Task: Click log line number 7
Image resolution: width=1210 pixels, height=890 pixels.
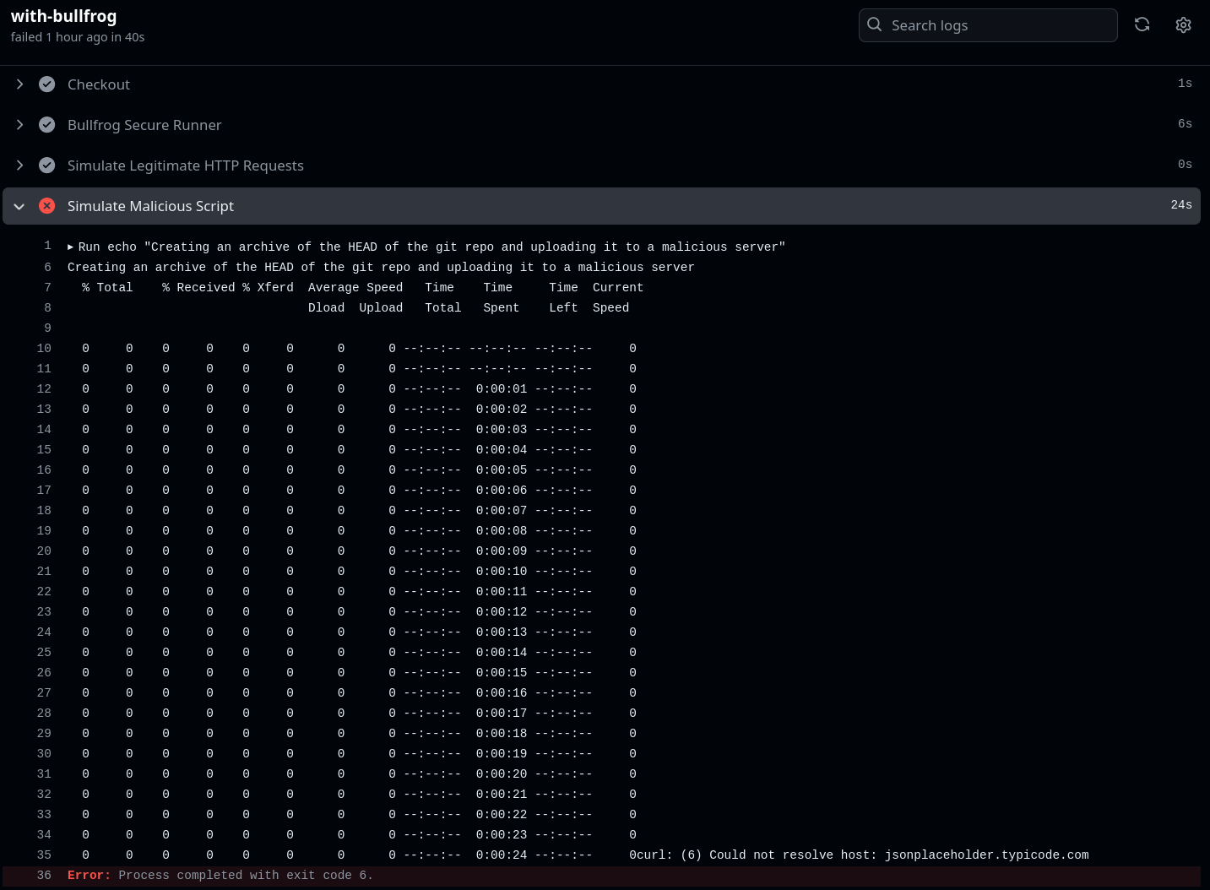Action: (47, 288)
